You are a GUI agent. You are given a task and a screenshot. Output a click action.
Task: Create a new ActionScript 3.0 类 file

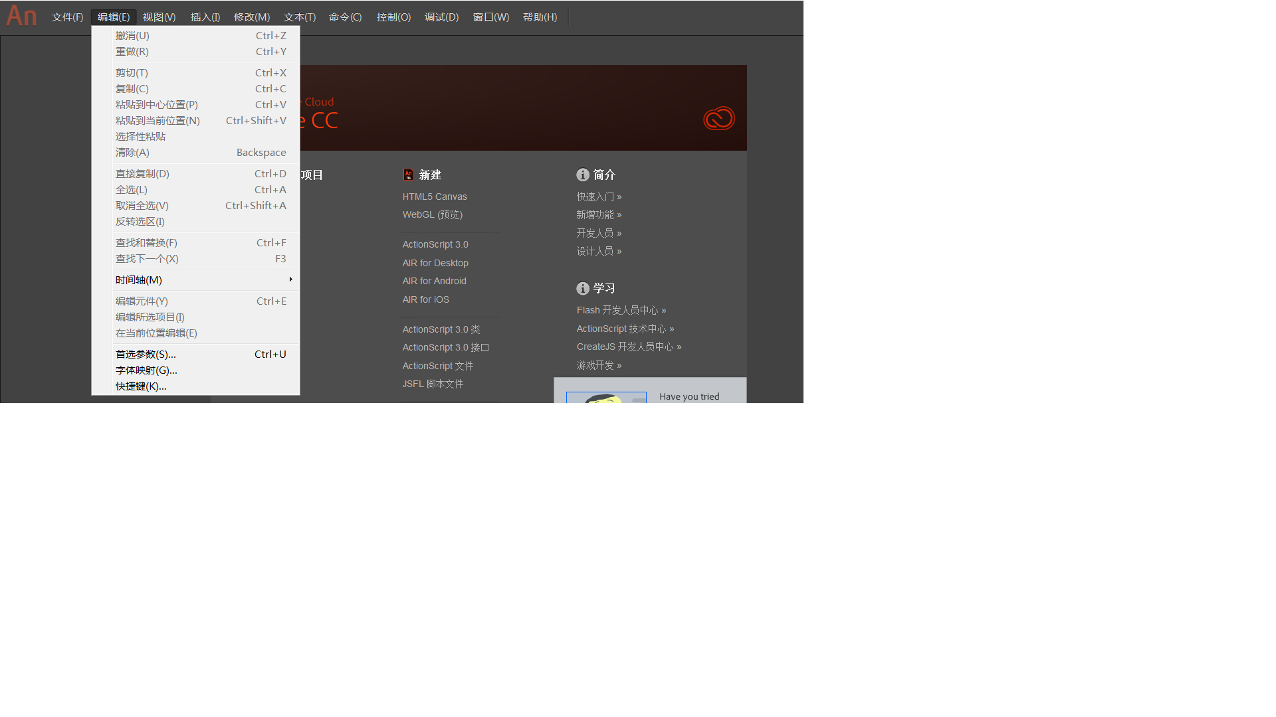[x=441, y=329]
